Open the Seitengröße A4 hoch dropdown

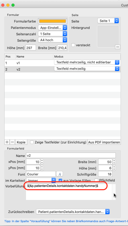[x=53, y=40]
